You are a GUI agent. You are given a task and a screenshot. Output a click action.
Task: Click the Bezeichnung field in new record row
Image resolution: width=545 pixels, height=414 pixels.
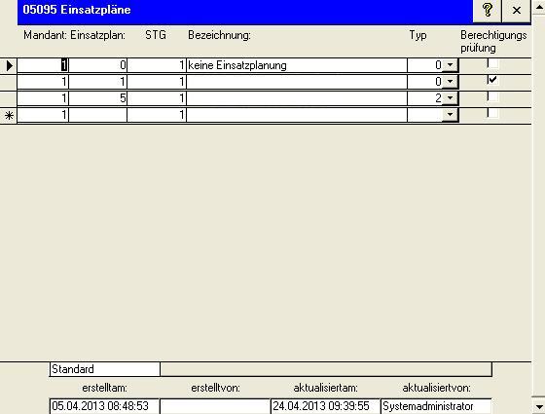(x=297, y=115)
